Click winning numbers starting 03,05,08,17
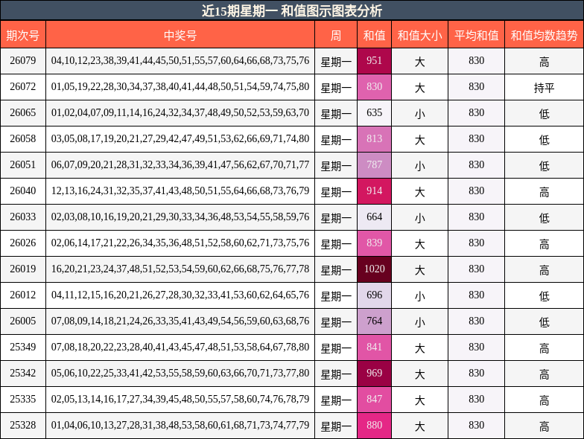 (180, 138)
